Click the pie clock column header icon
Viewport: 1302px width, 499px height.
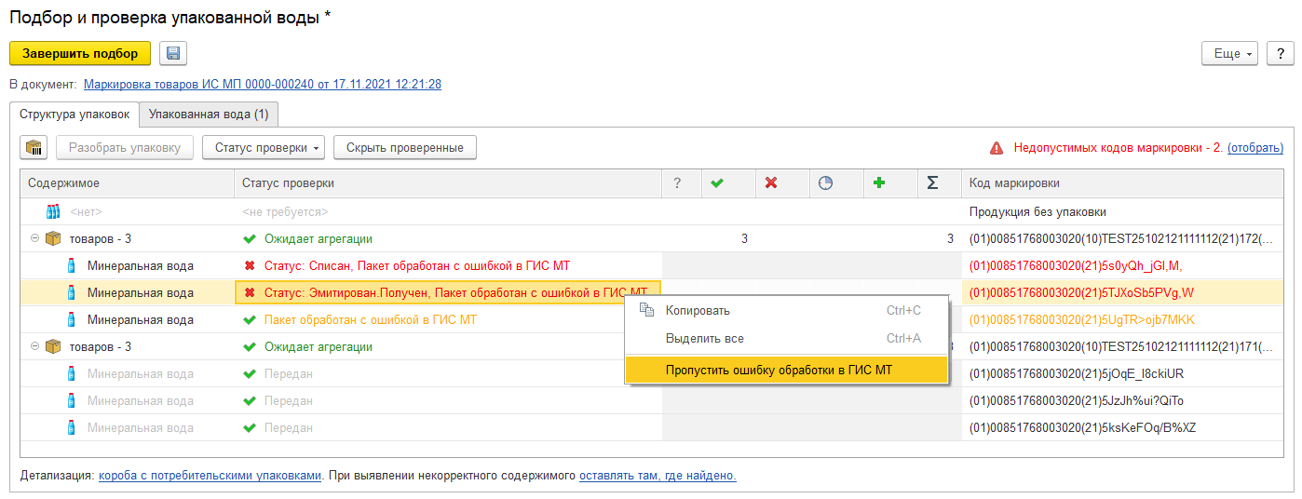pyautogui.click(x=825, y=183)
